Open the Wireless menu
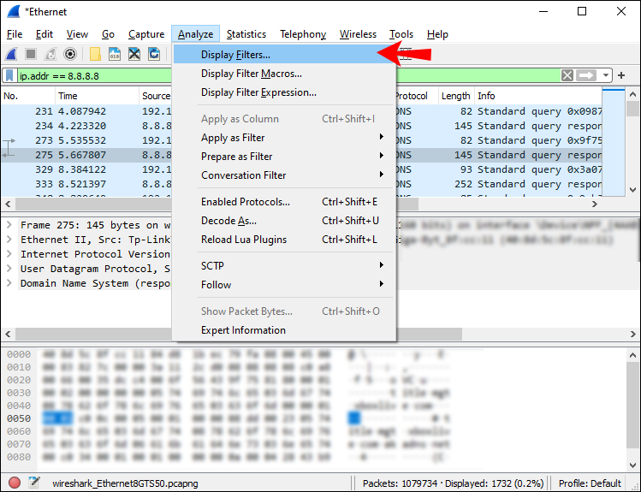Viewport: 641px width, 492px height. click(358, 34)
